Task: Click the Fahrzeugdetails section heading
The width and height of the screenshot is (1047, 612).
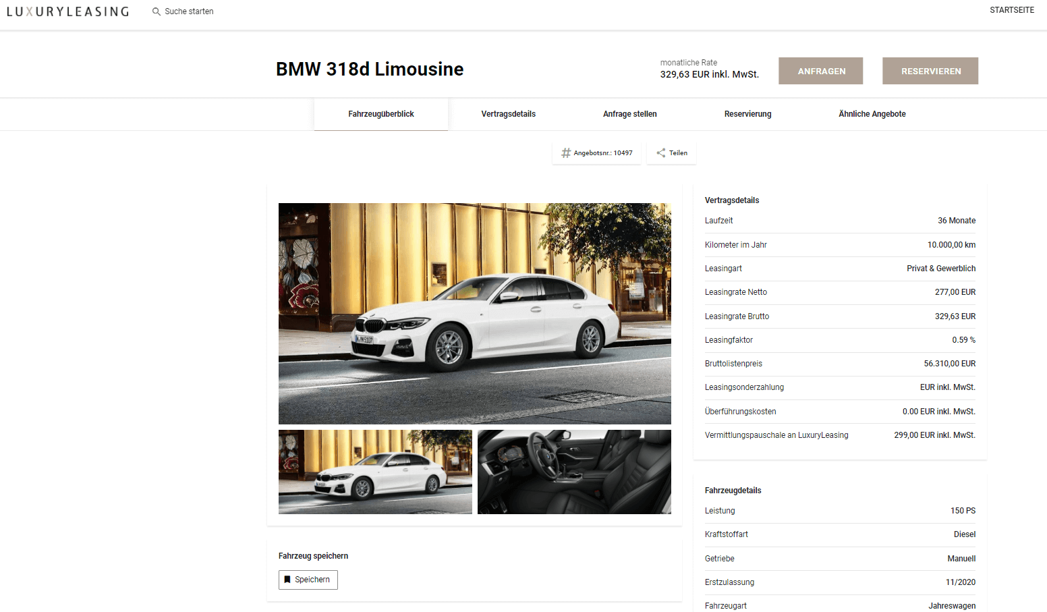Action: click(733, 491)
